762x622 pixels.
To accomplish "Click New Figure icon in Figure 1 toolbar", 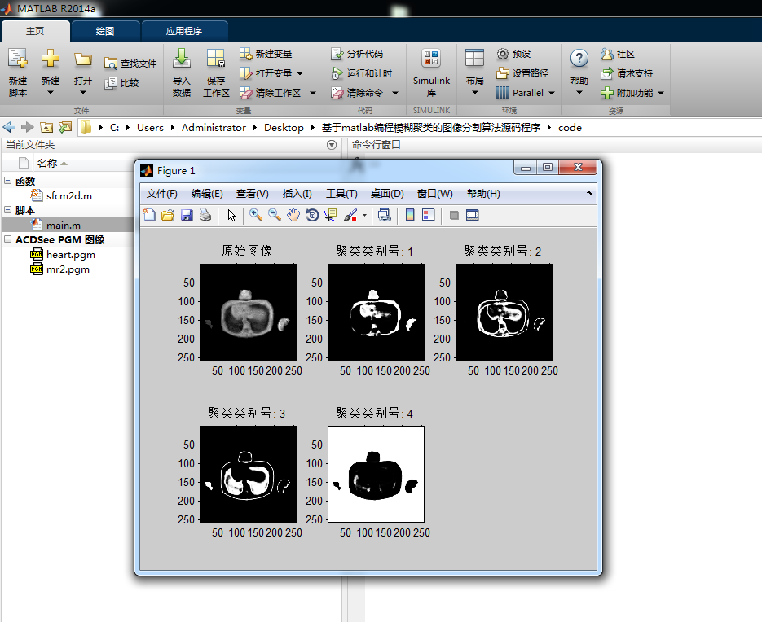I will pyautogui.click(x=149, y=215).
